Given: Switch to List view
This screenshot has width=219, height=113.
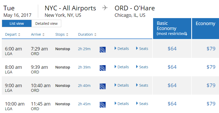Looking at the screenshot, I should click(17, 23).
